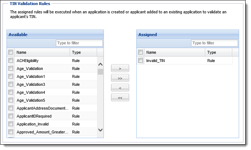Focus the Available Type to filter field
This screenshot has height=150, width=251.
79,43
